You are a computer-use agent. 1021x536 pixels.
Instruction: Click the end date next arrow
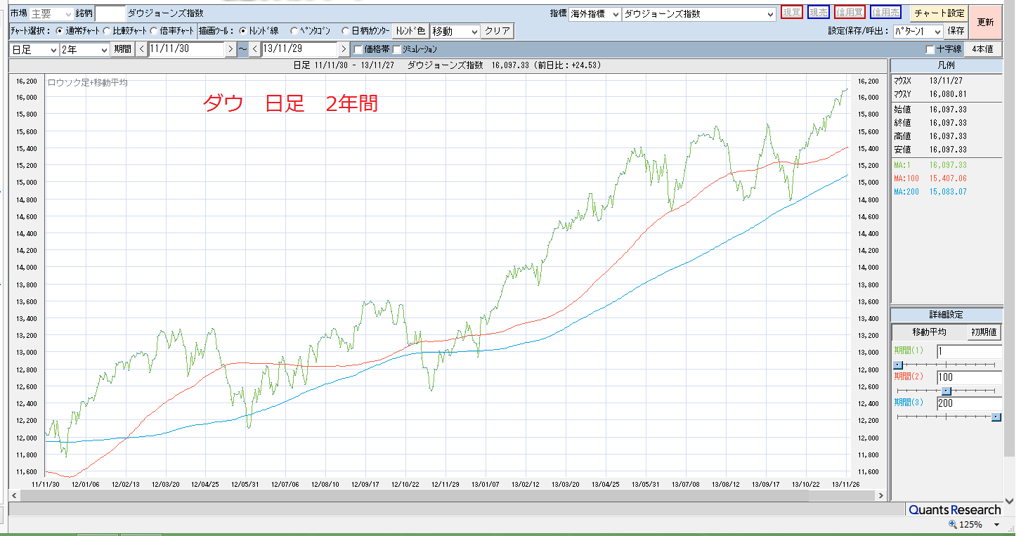coord(344,49)
